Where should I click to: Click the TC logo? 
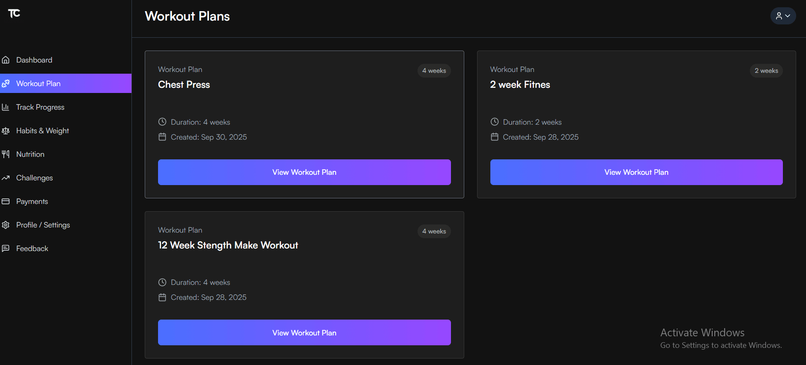(x=15, y=13)
